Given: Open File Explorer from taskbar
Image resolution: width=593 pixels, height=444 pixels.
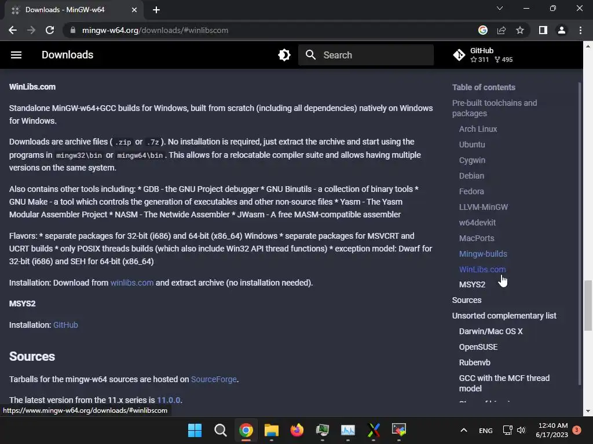Looking at the screenshot, I should 271,430.
